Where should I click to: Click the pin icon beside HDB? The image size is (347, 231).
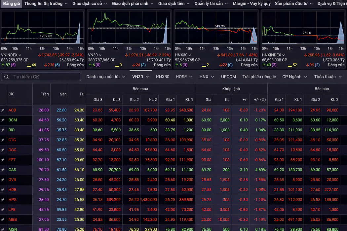(x=3, y=190)
